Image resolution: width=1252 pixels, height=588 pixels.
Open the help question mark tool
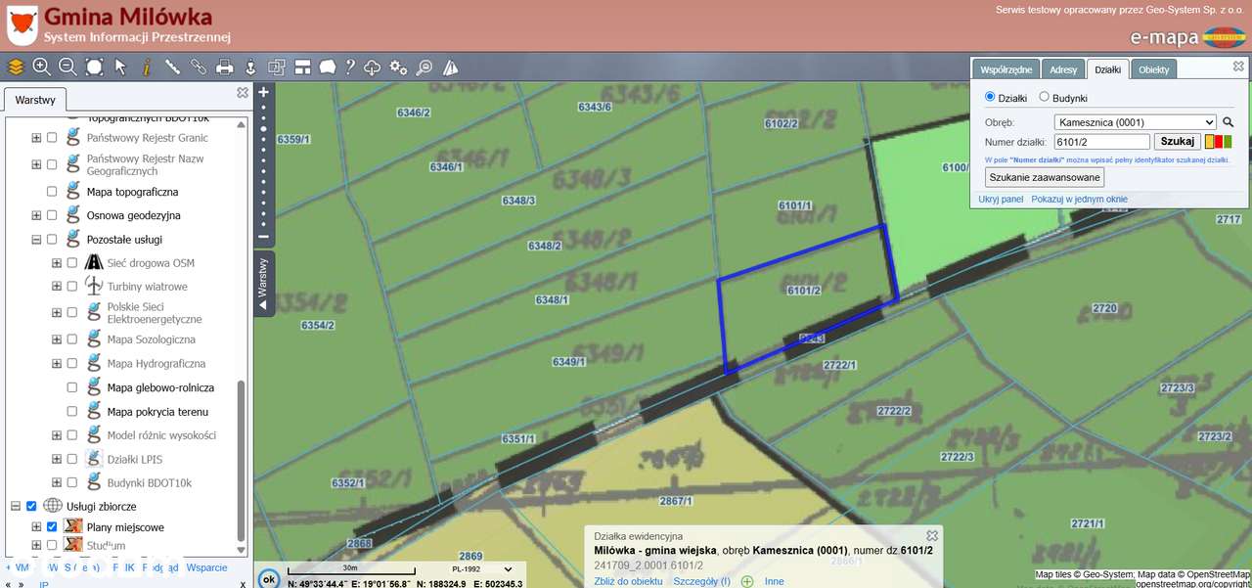coord(349,67)
